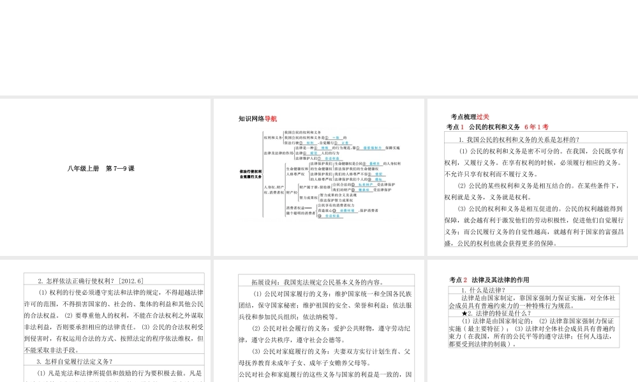638x382 pixels.
Task: Click paragraph '(2) 公民对社会履行的义务'
Action: 325,334
